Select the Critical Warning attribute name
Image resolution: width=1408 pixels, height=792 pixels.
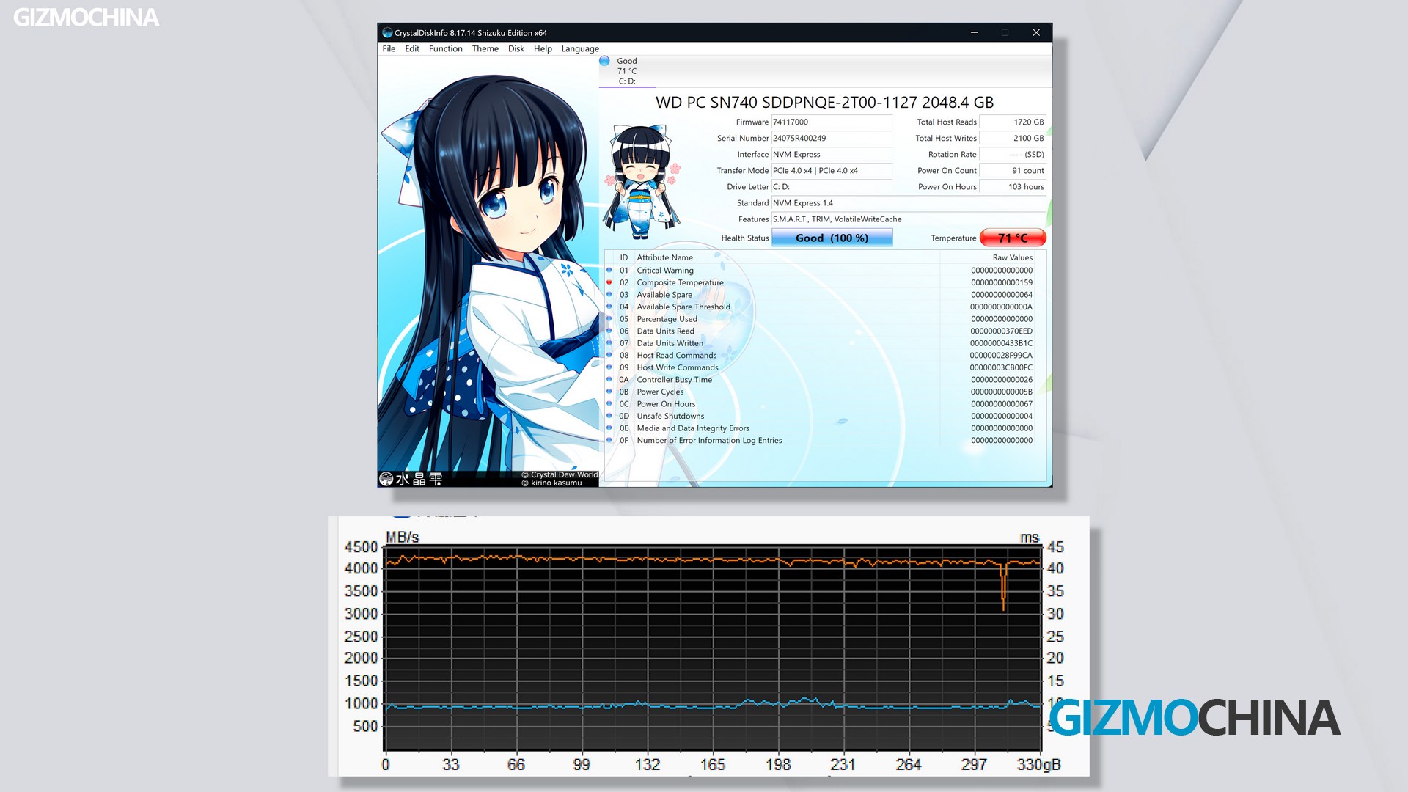tap(664, 271)
